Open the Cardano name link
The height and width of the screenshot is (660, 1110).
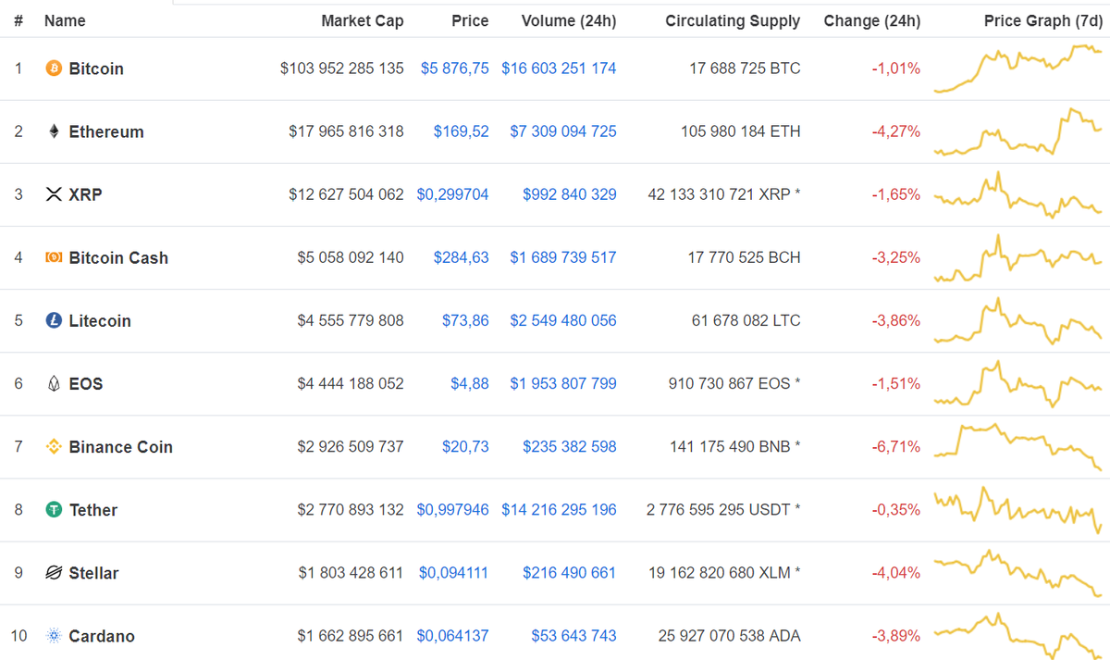102,636
